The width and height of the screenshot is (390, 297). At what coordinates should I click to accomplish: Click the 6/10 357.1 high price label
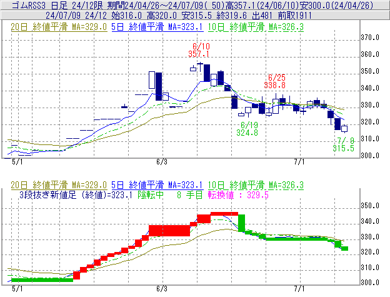click(199, 50)
